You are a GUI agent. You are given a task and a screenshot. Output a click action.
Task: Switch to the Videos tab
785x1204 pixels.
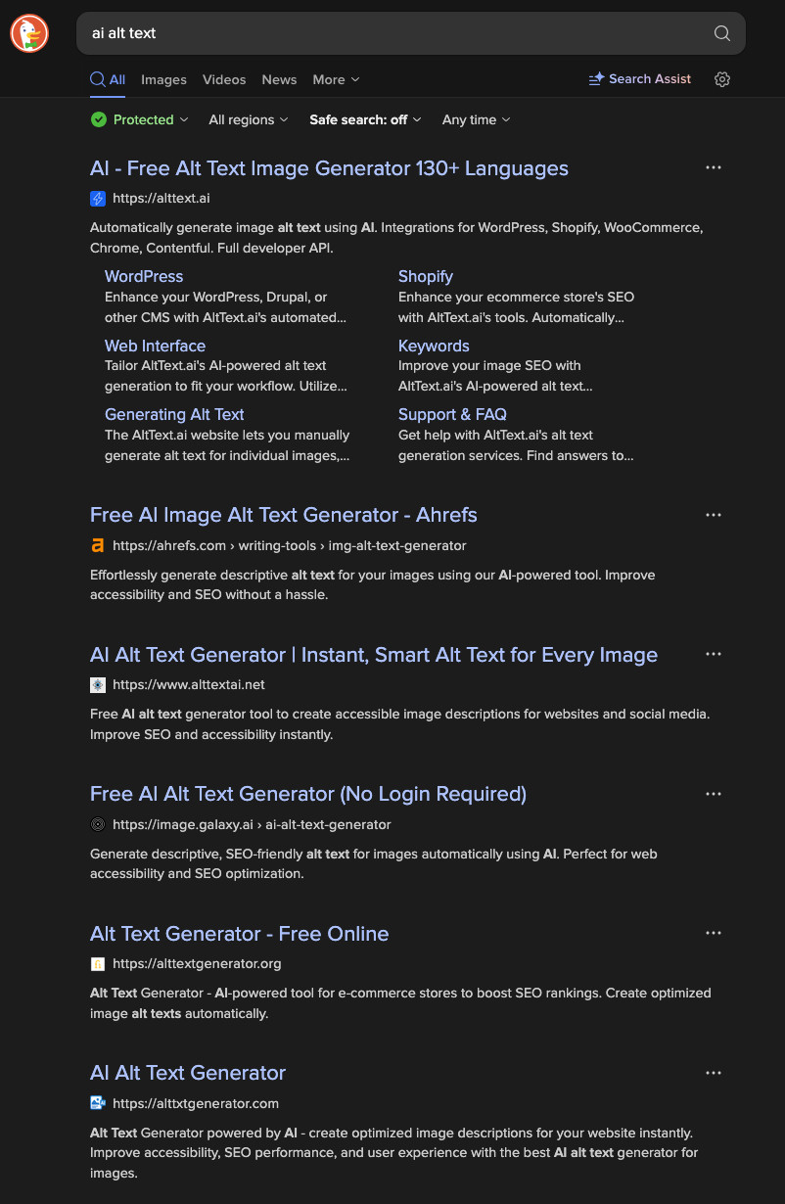224,79
